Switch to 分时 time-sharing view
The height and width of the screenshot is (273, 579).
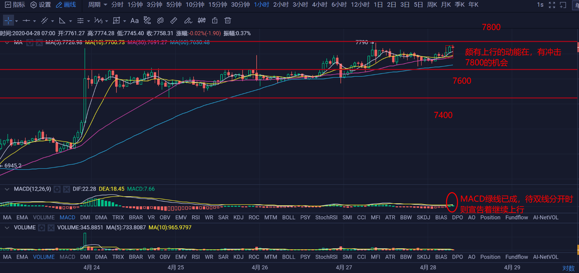117,5
